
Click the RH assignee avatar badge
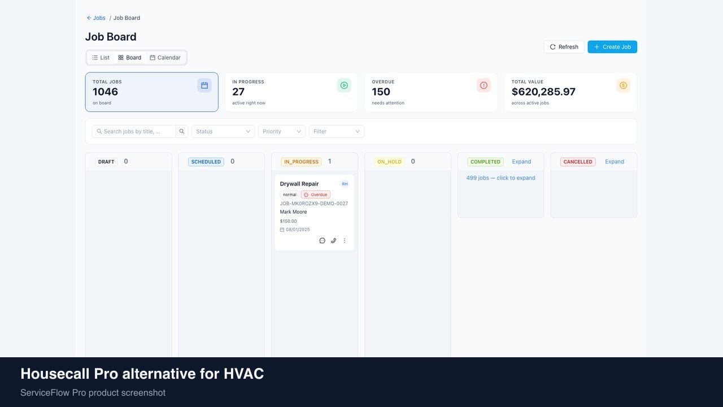click(345, 184)
